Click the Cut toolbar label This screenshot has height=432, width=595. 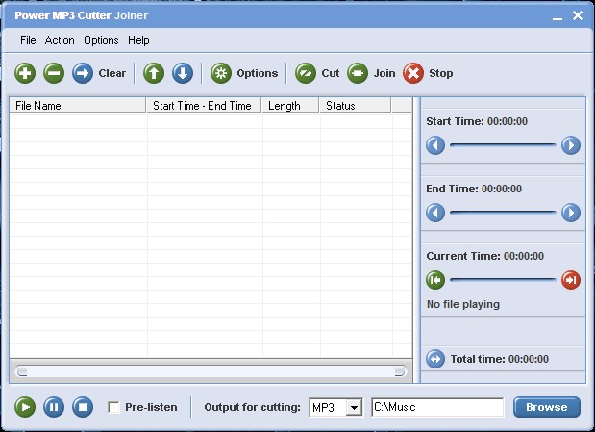tap(331, 73)
